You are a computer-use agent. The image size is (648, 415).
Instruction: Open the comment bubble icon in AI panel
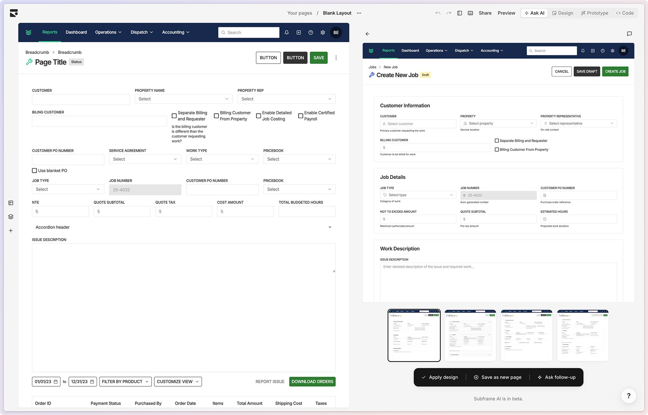pos(629,34)
